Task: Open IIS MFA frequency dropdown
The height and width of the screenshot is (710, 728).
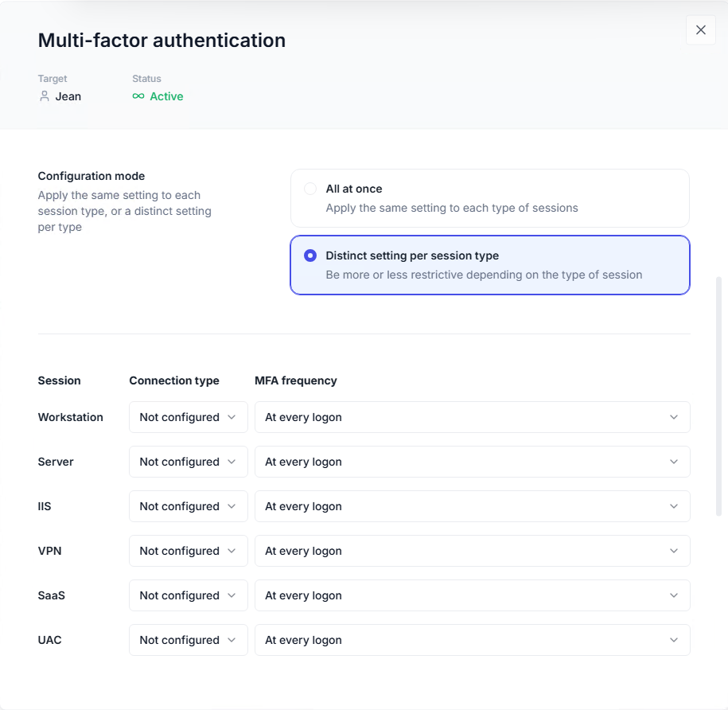Action: (472, 506)
